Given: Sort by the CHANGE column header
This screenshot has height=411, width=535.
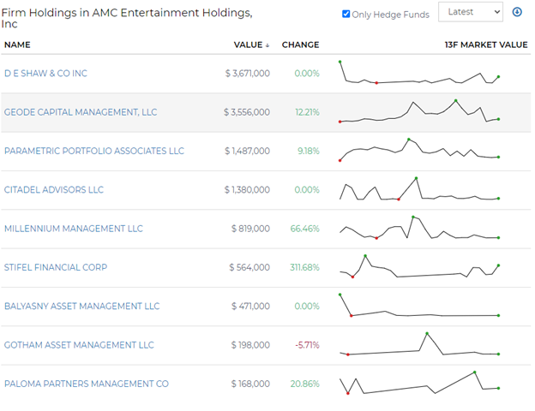Looking at the screenshot, I should (x=300, y=45).
